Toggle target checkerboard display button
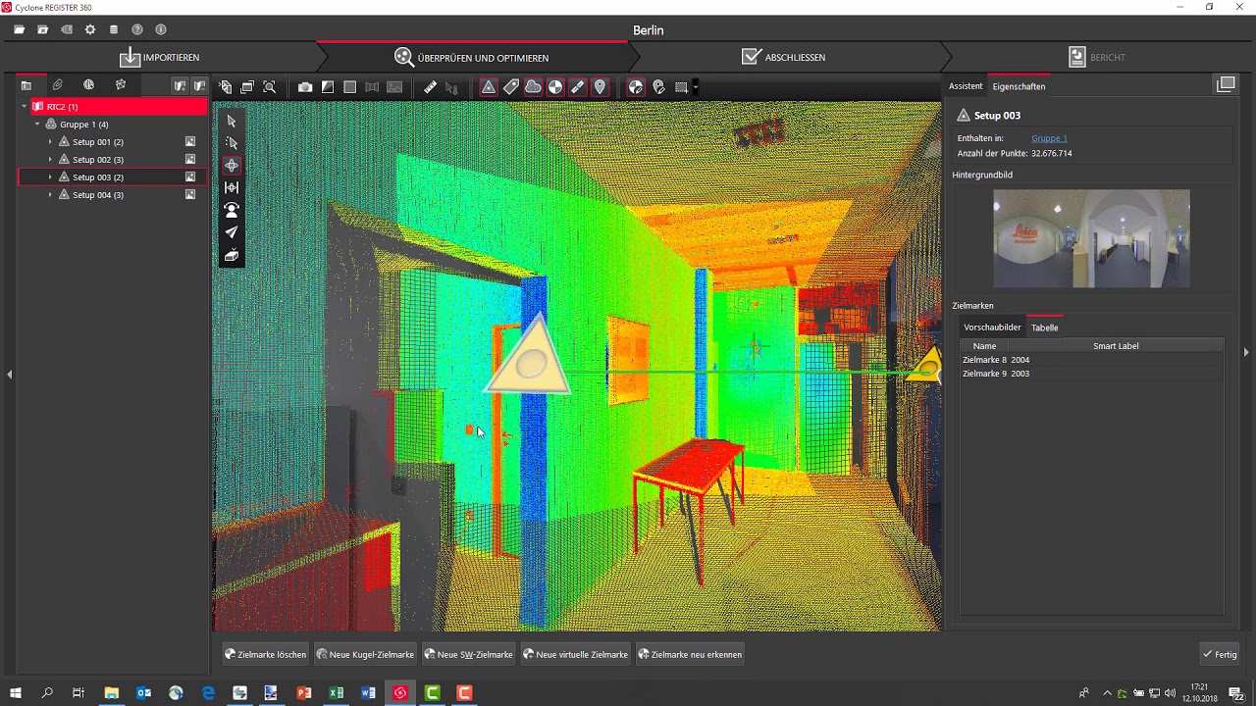1256x706 pixels. tap(555, 87)
